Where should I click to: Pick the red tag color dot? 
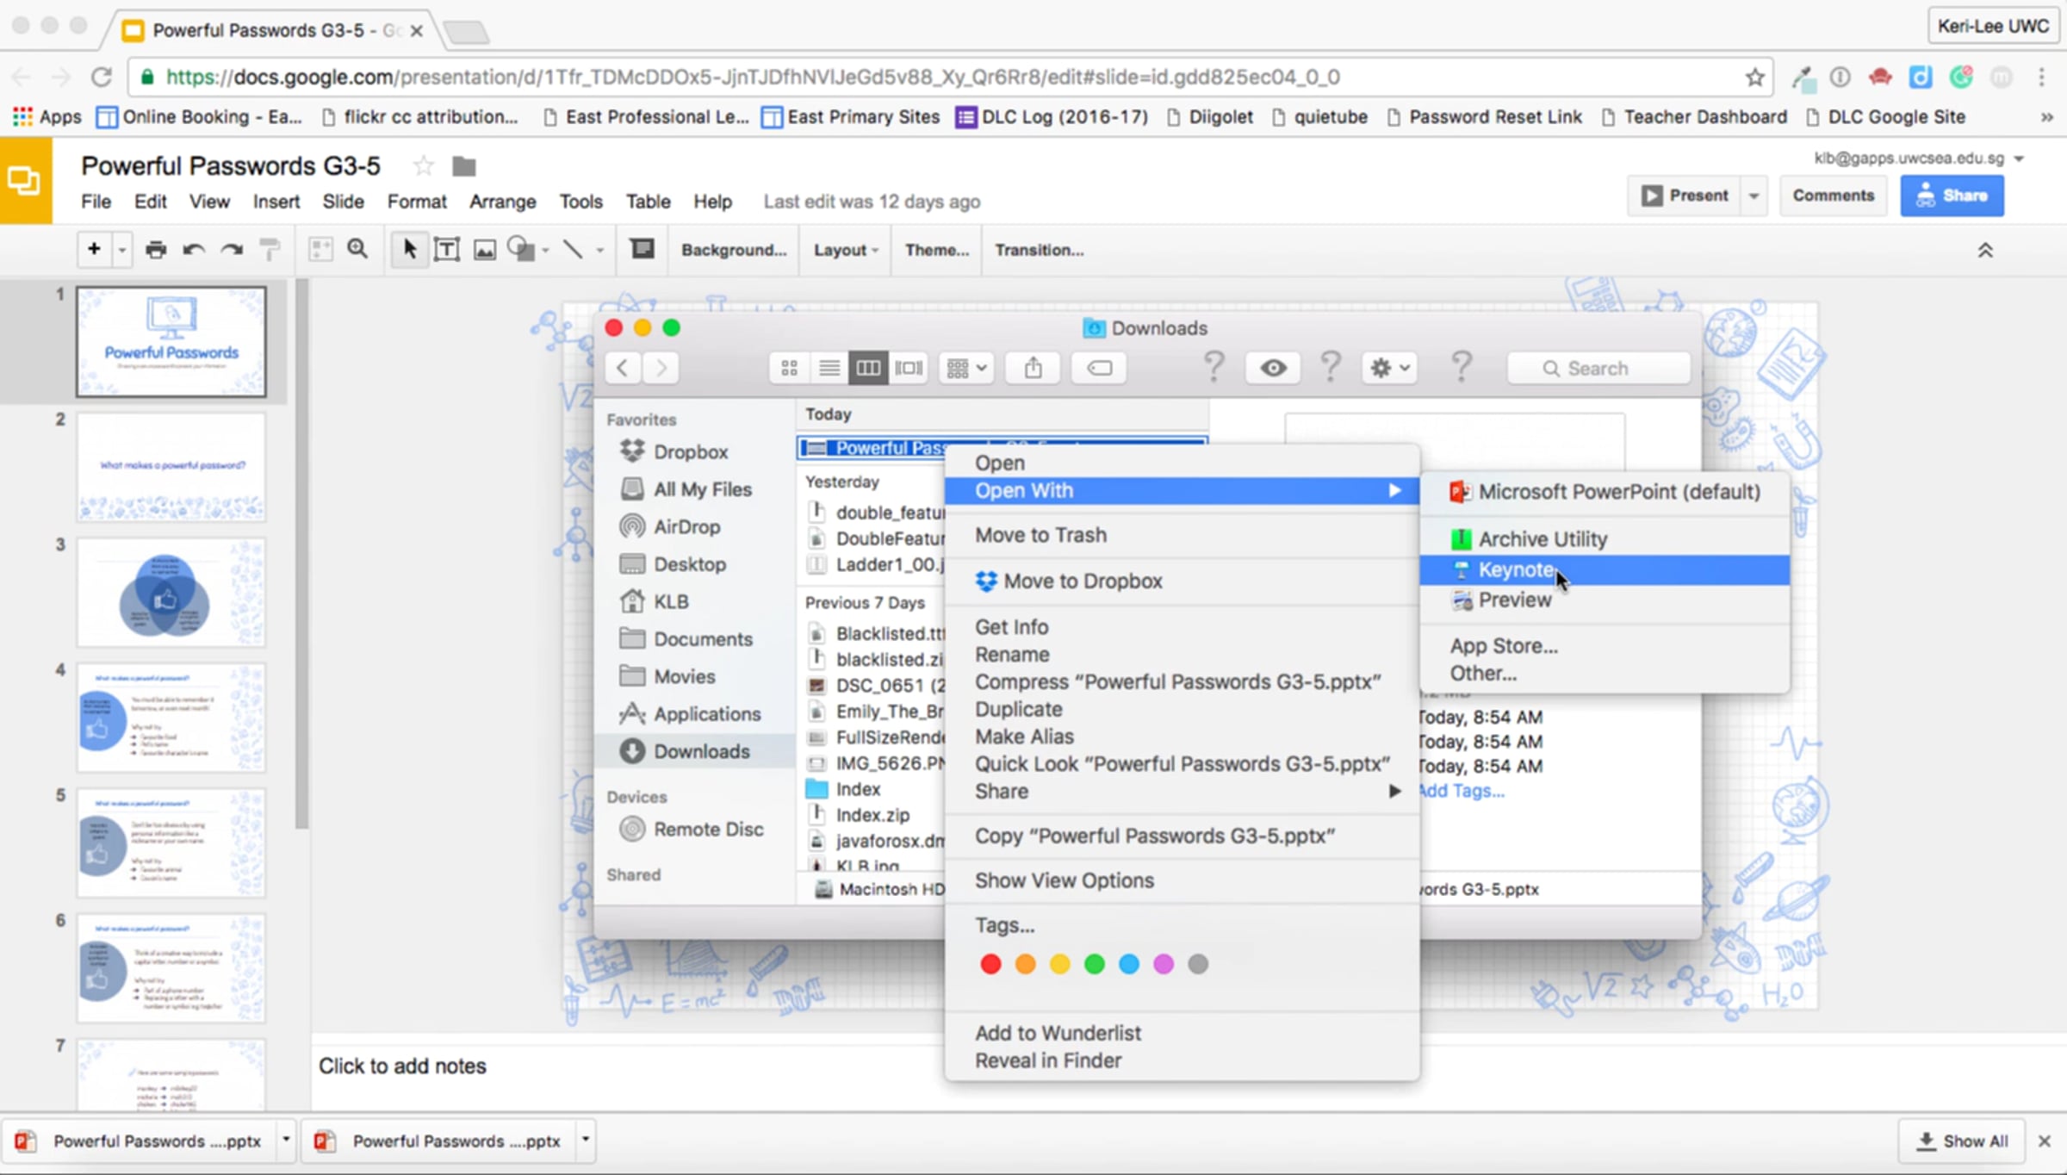point(990,964)
